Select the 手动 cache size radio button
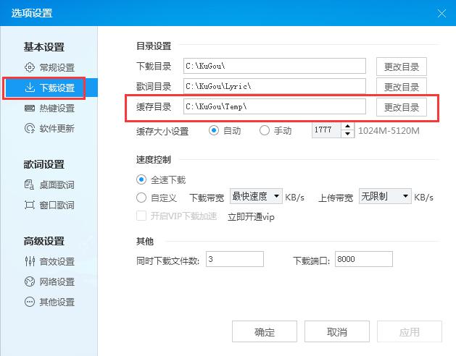This screenshot has height=356, width=456. tap(265, 131)
